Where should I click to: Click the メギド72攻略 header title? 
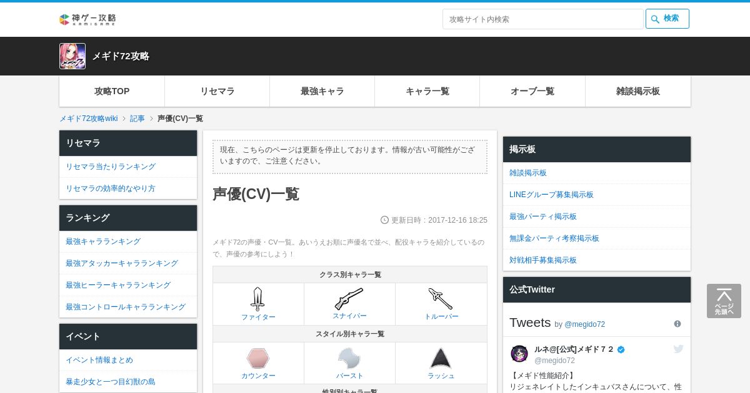point(121,56)
